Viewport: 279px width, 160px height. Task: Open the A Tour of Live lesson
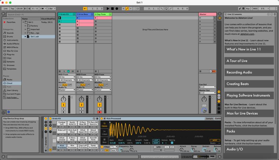coord(249,61)
